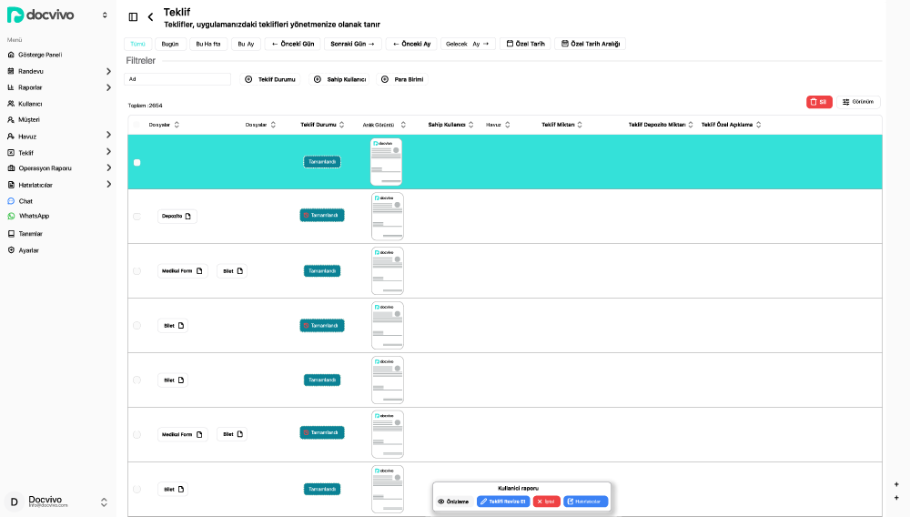Open the Görünüm view options
910x517 pixels.
pyautogui.click(x=858, y=102)
